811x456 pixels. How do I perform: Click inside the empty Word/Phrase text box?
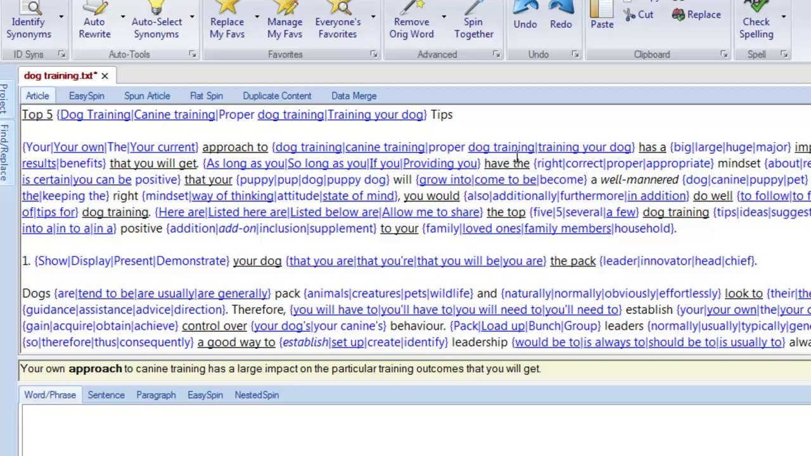pos(416,431)
